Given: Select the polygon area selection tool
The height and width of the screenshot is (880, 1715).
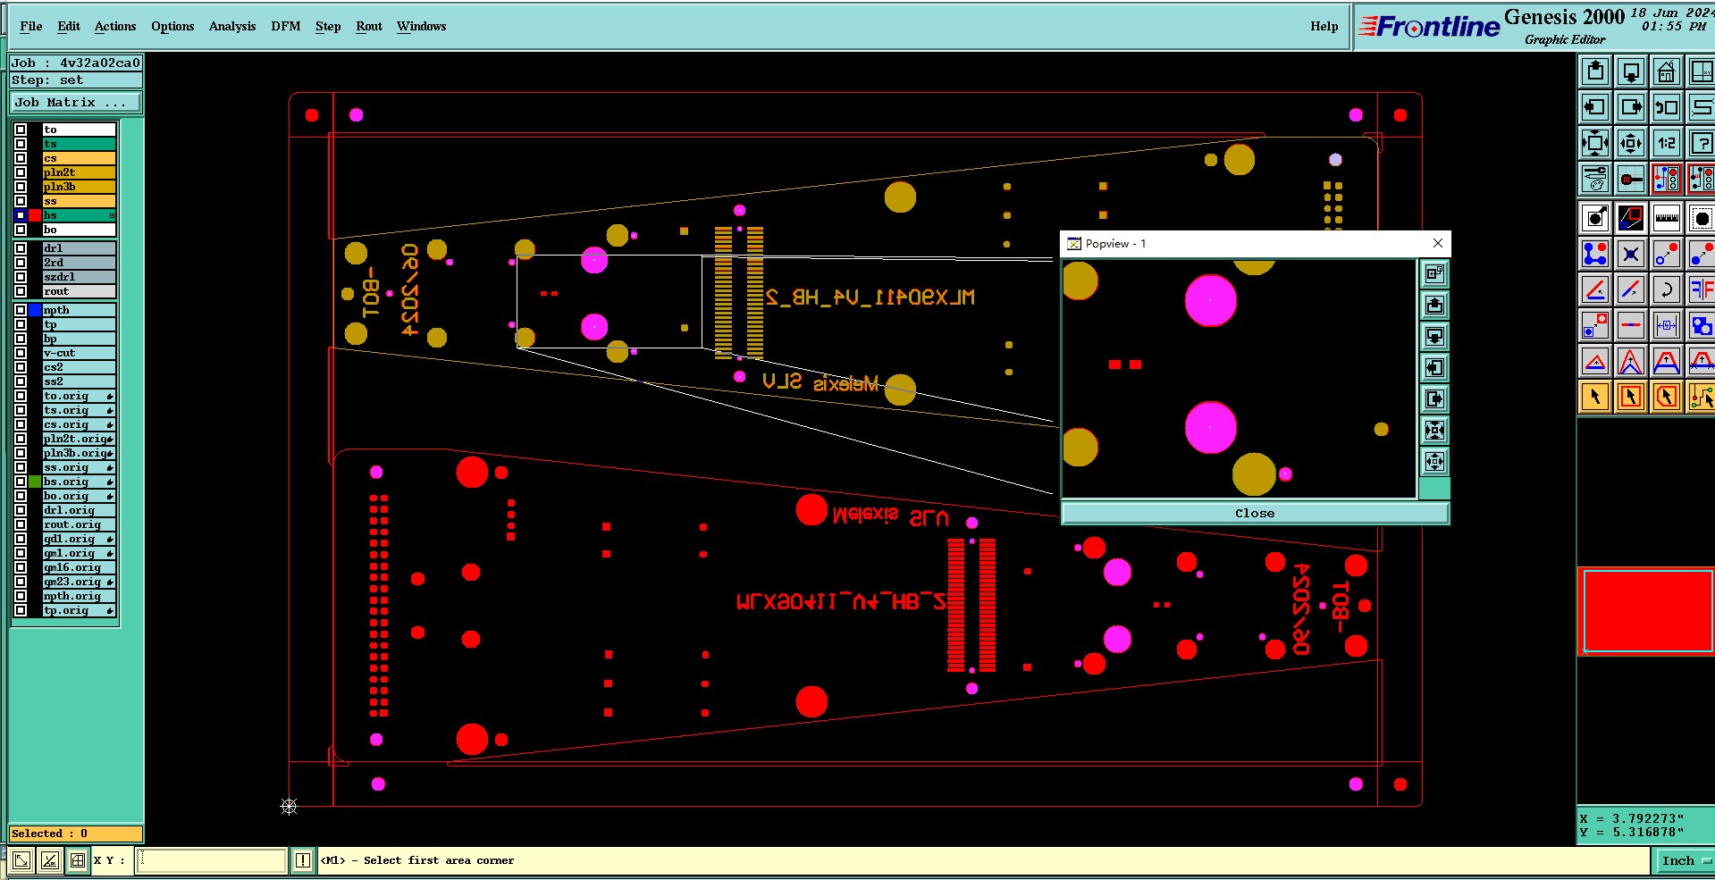Looking at the screenshot, I should [1666, 397].
